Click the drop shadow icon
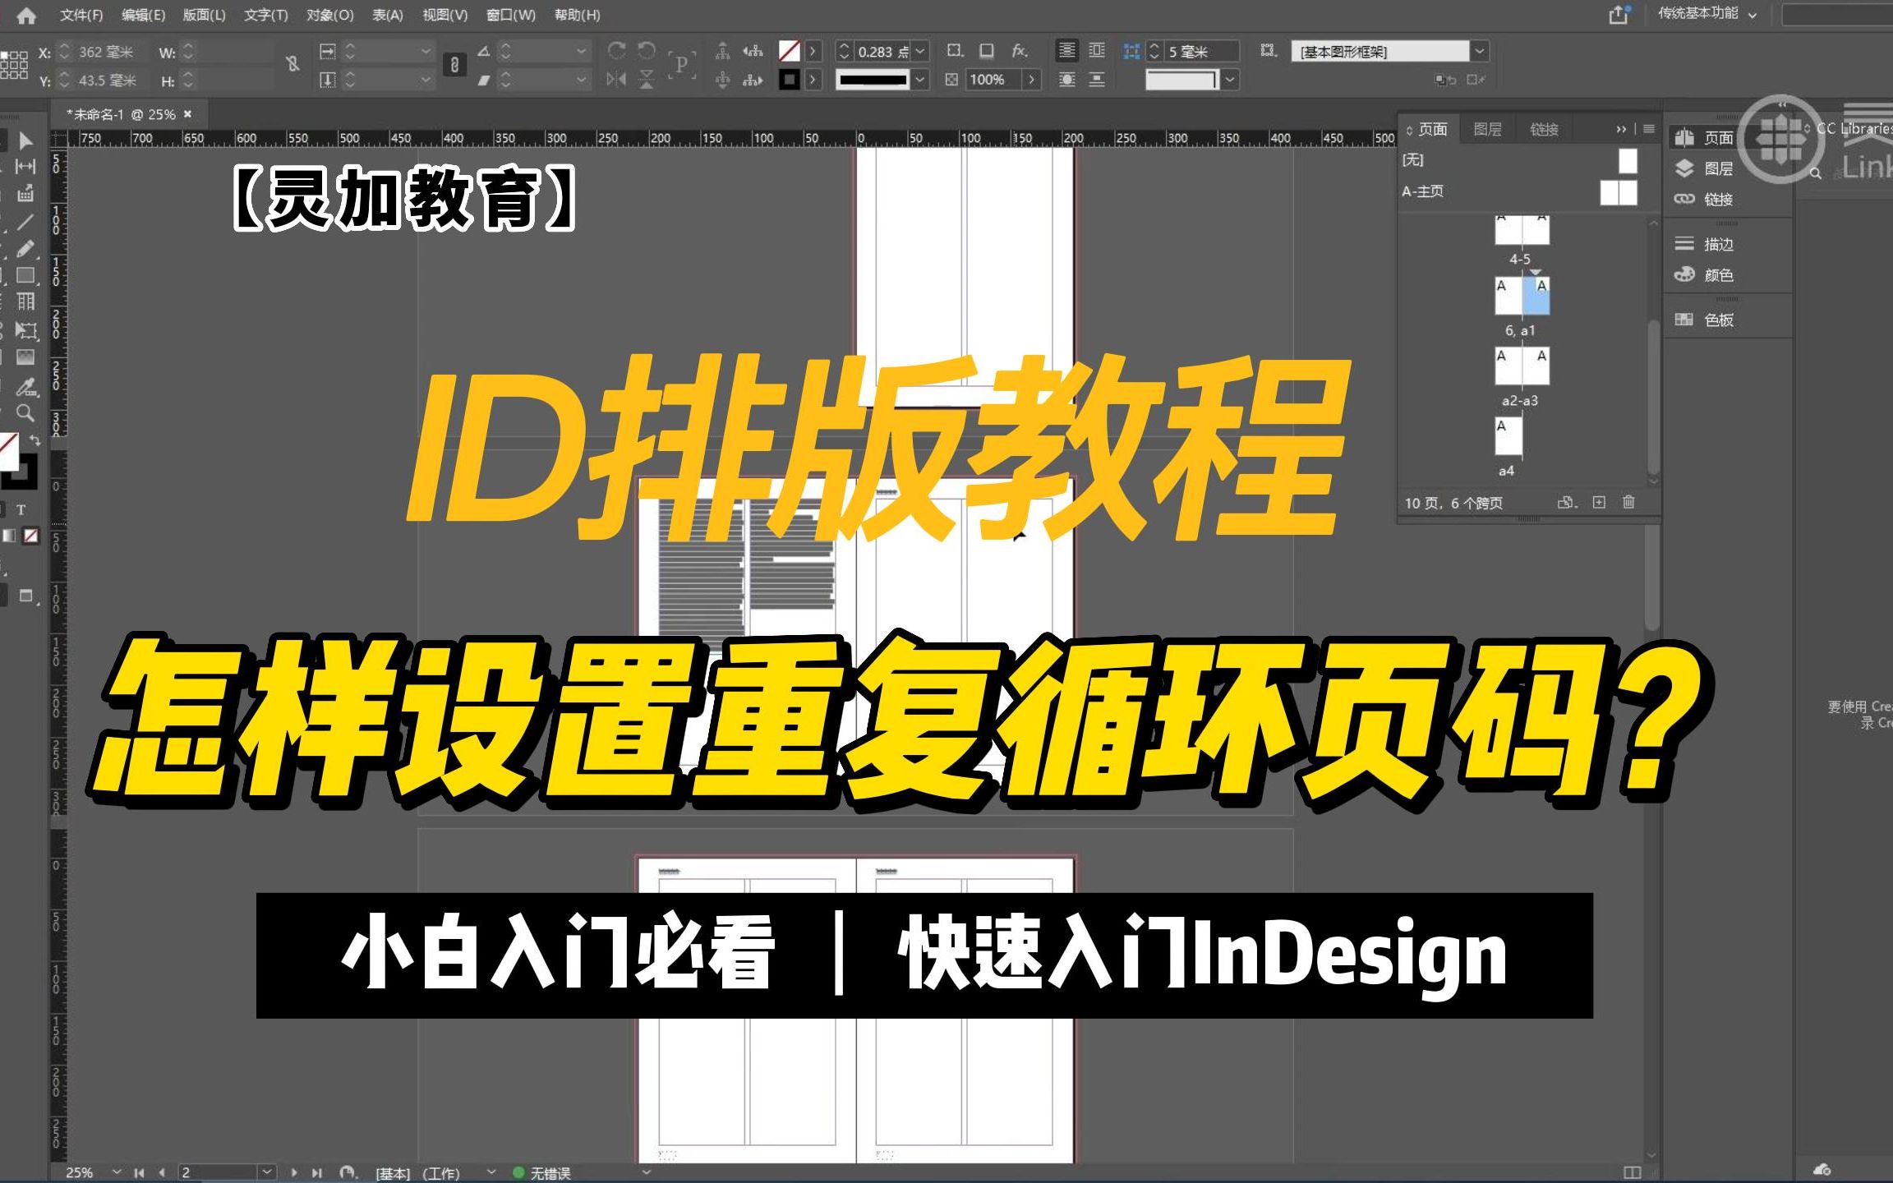This screenshot has width=1893, height=1183. click(987, 51)
